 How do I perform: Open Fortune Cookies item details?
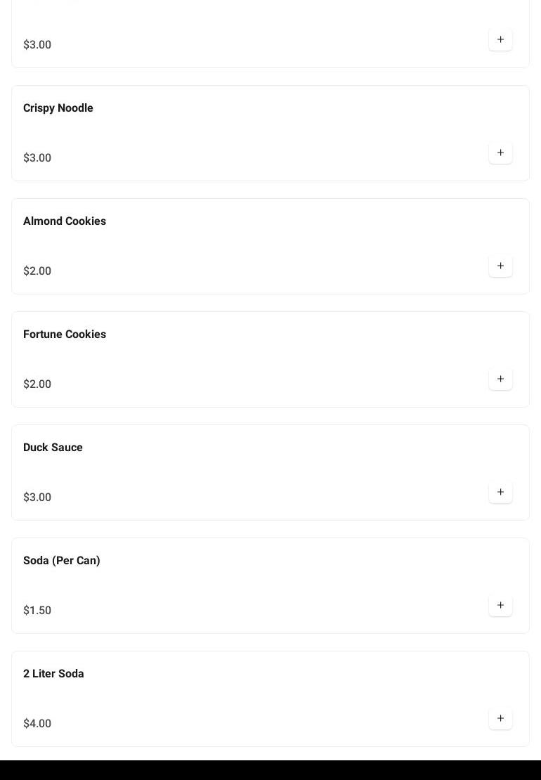pos(65,334)
